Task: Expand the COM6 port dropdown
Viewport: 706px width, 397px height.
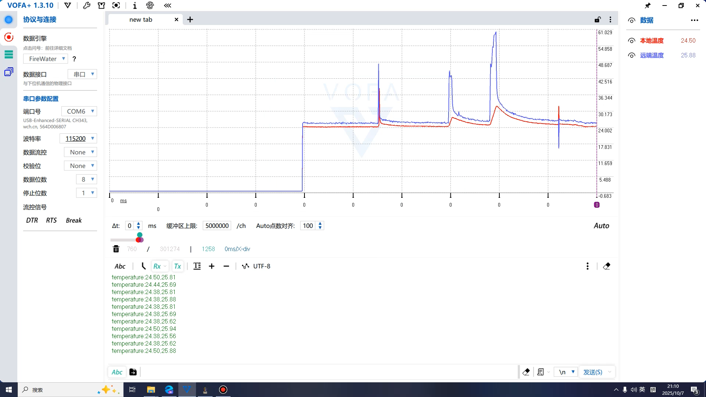Action: pyautogui.click(x=79, y=111)
